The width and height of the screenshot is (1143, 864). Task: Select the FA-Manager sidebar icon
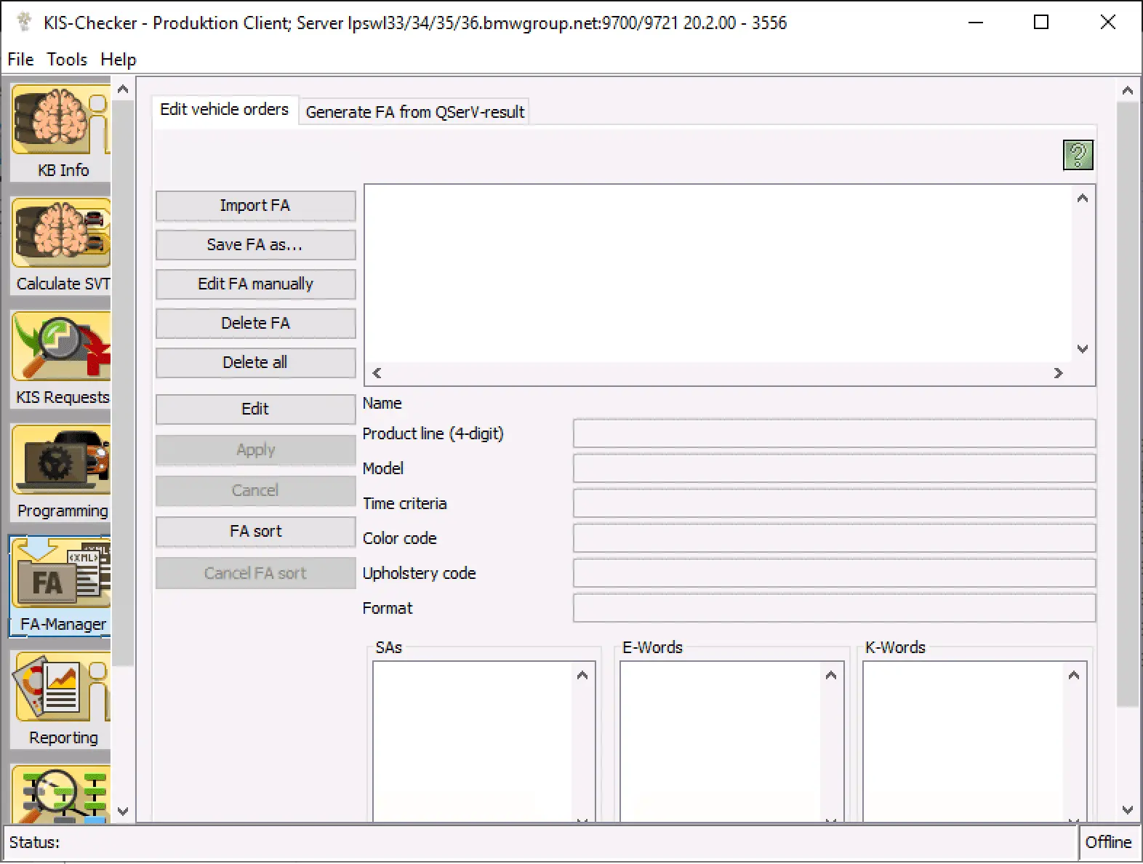pos(61,585)
